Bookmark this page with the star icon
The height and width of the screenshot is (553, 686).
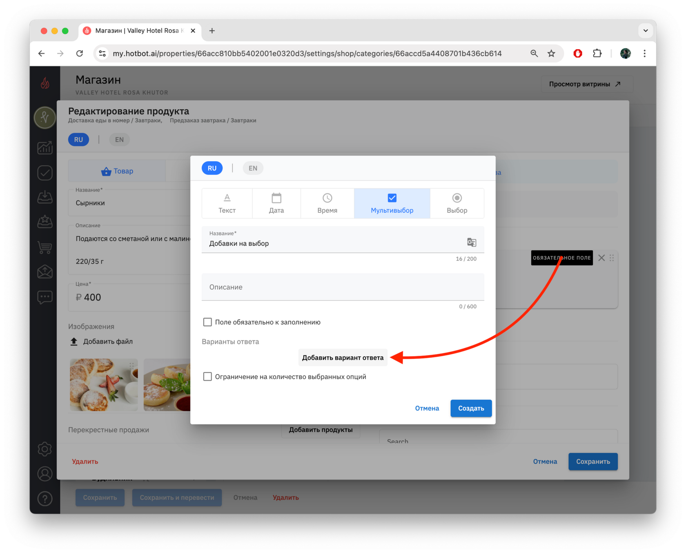tap(552, 53)
